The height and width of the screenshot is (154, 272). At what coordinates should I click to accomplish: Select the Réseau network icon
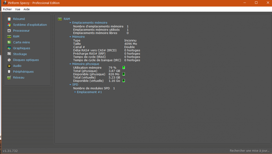pyautogui.click(x=9, y=78)
